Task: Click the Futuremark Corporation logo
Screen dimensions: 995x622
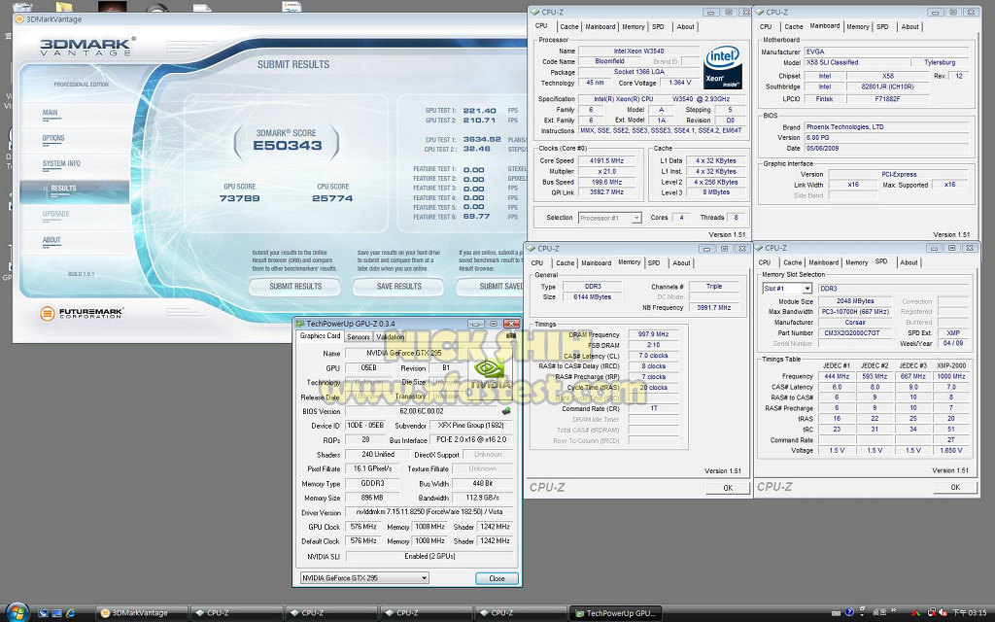Action: [x=78, y=314]
